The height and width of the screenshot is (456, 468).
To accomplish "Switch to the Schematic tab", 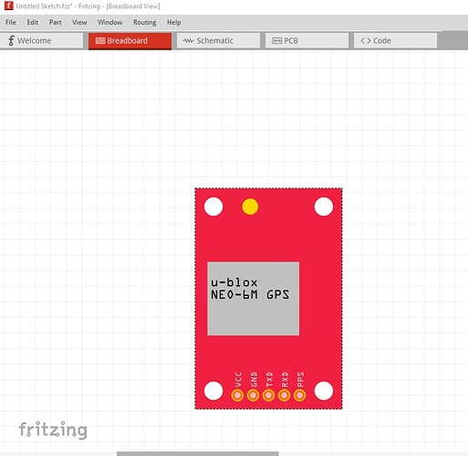I will click(218, 40).
